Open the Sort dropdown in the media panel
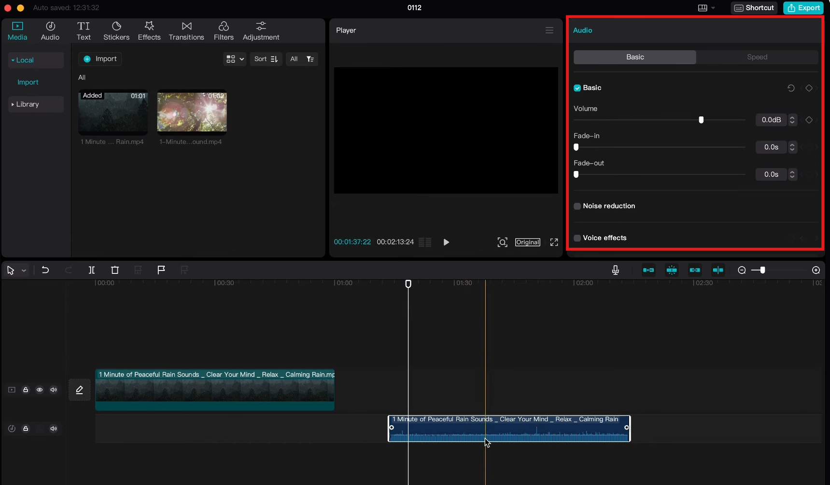The width and height of the screenshot is (830, 485). (266, 58)
